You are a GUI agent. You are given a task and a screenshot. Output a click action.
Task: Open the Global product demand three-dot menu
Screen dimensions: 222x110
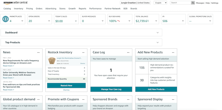click(x=38, y=100)
